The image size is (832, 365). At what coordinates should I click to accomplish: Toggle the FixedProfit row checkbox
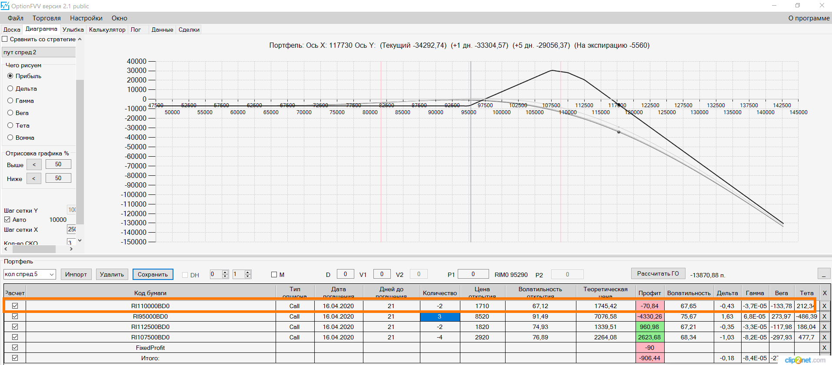coord(15,348)
